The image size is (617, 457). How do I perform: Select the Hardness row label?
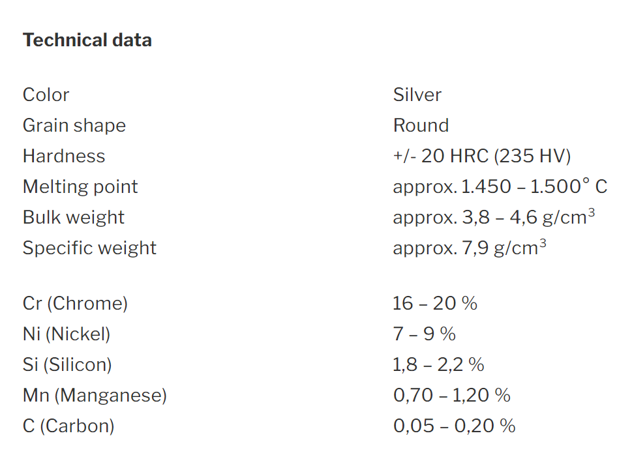click(x=64, y=156)
